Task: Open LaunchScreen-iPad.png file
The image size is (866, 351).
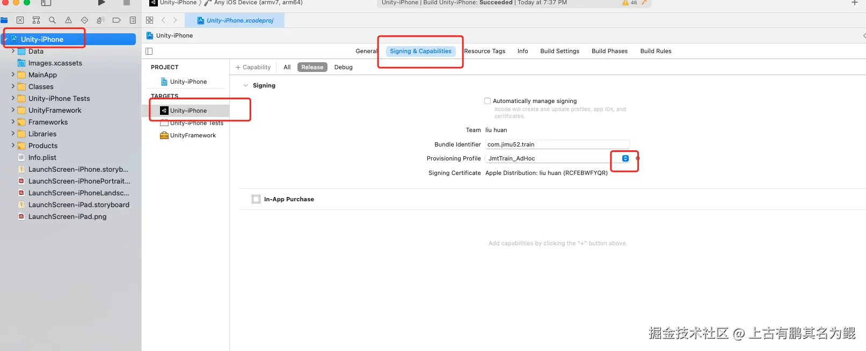Action: point(67,216)
